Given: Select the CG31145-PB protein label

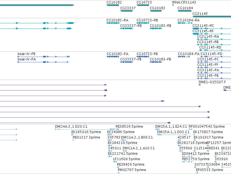Looking at the screenshot, I should 208,76.
